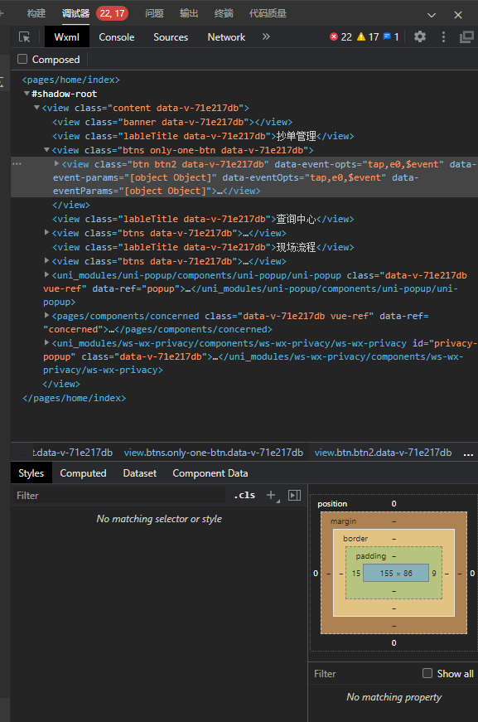The image size is (478, 722).
Task: Enable the Composed checkbox
Action: click(22, 59)
